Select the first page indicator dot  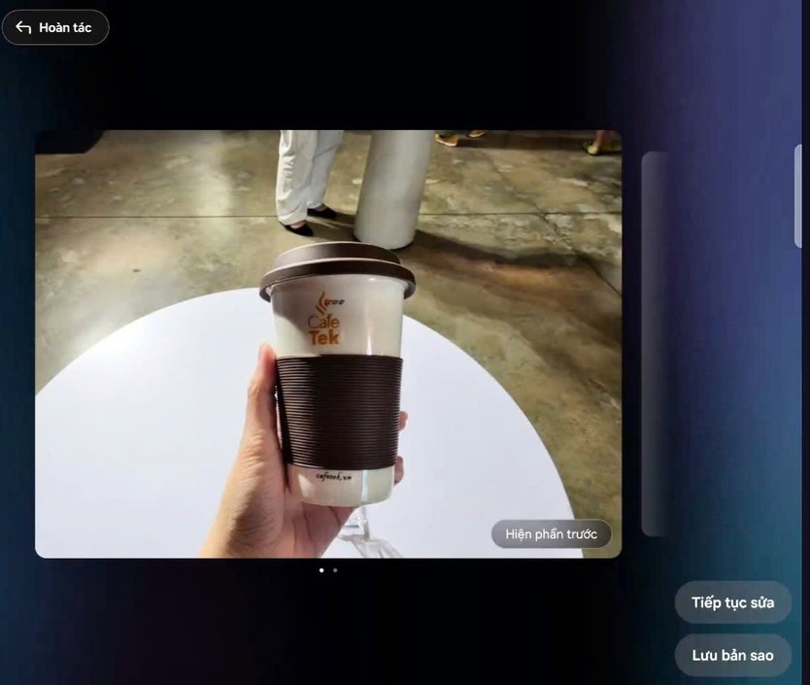click(321, 570)
